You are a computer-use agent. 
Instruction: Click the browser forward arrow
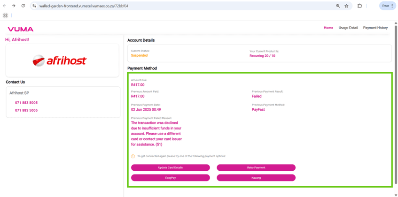14,6
